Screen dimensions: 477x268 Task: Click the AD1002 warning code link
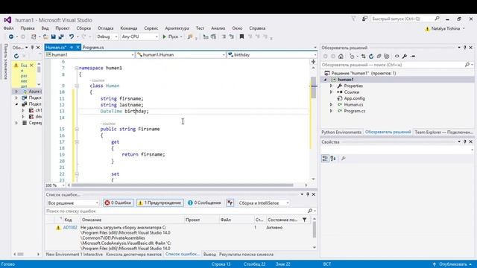tap(70, 228)
